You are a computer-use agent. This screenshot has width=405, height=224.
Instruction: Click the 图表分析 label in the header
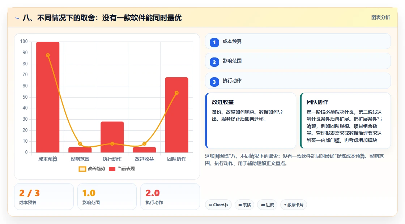pos(381,18)
